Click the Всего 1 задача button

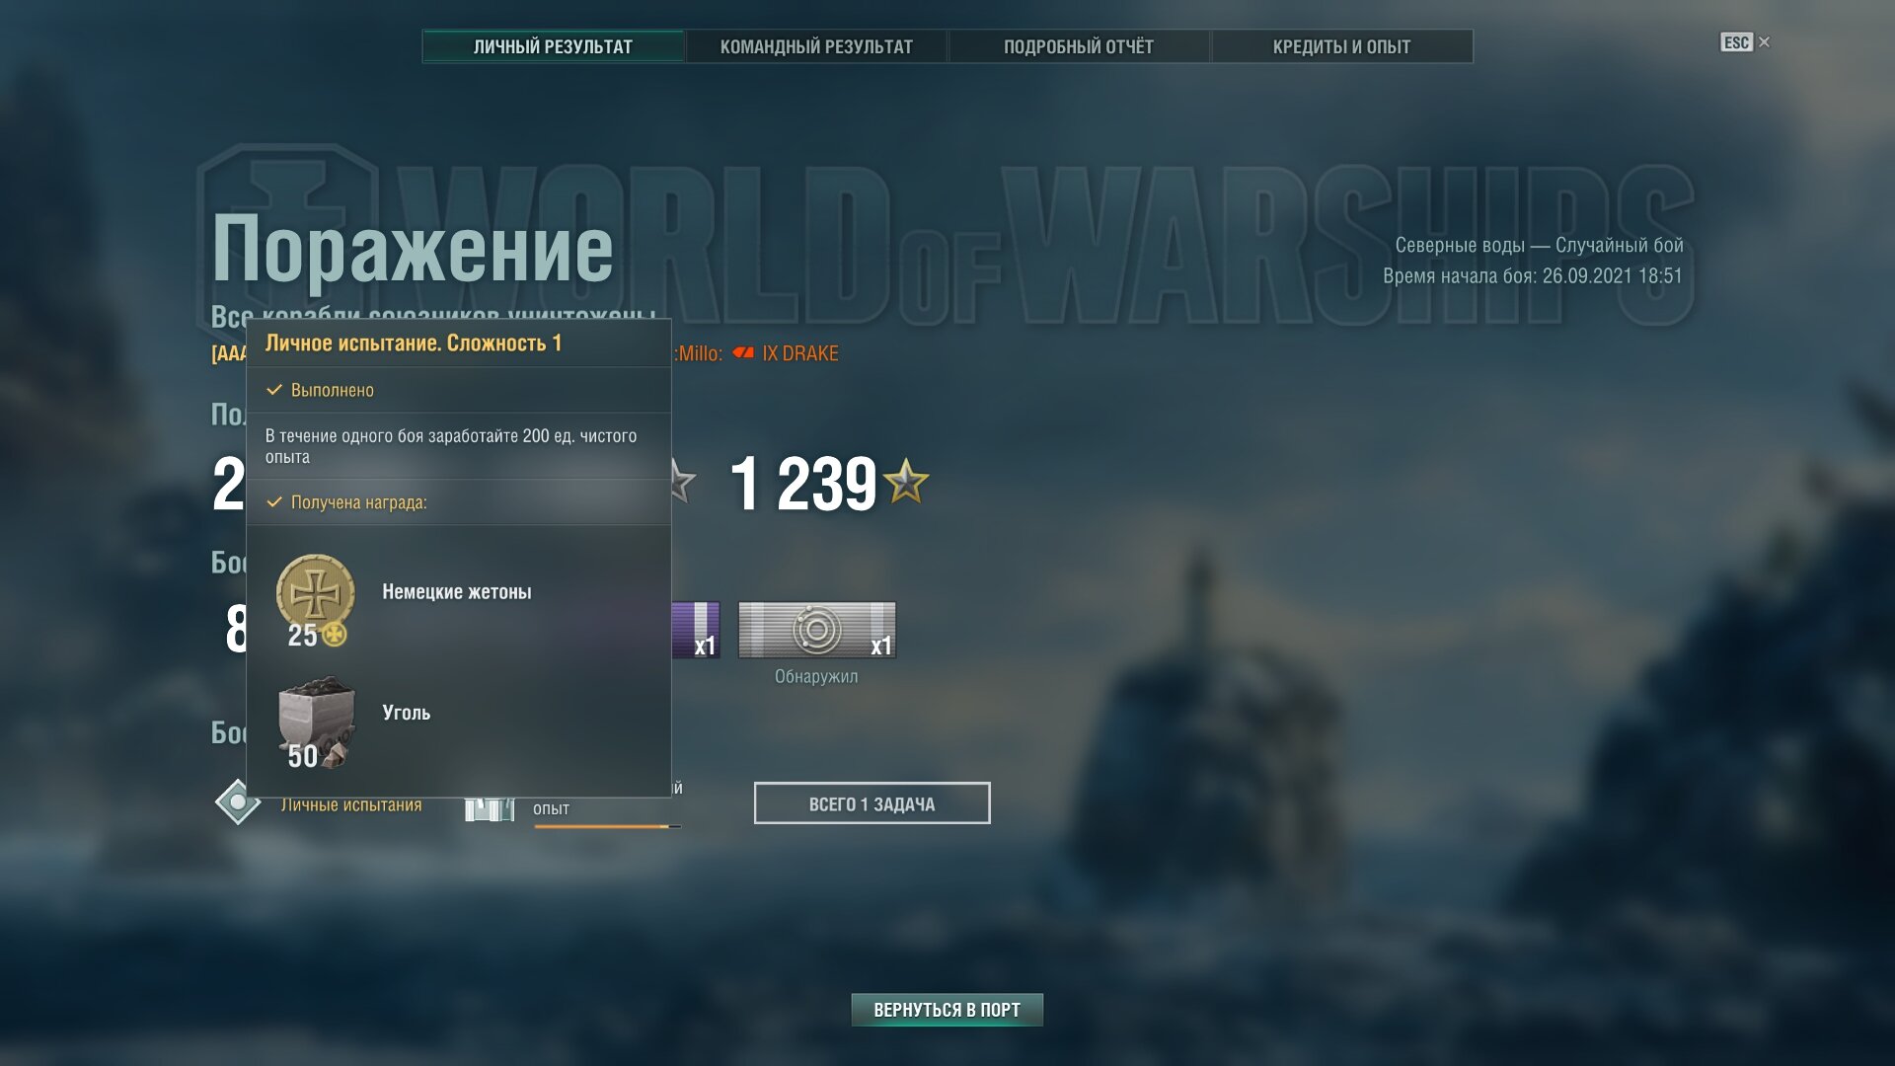coord(872,803)
